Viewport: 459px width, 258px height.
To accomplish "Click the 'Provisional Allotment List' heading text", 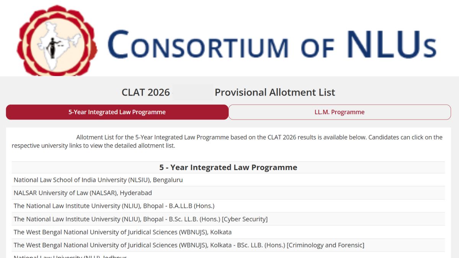I will [x=275, y=92].
